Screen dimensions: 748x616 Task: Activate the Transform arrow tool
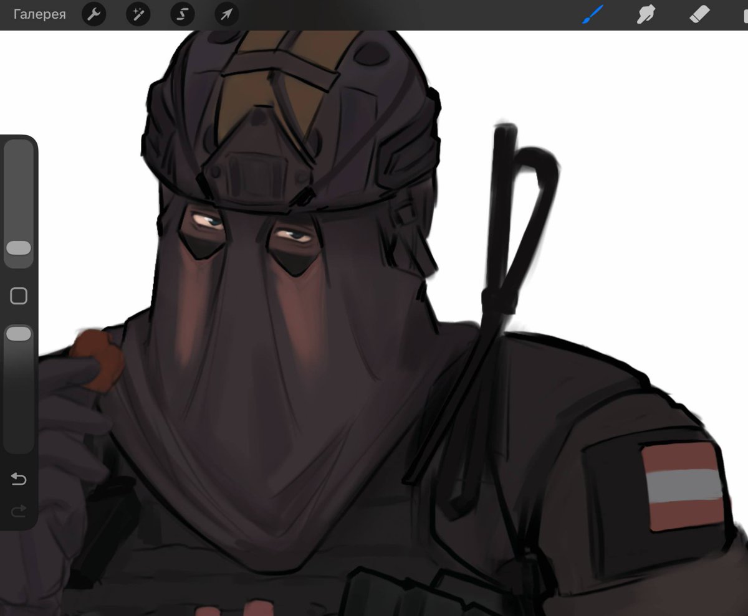coord(227,14)
